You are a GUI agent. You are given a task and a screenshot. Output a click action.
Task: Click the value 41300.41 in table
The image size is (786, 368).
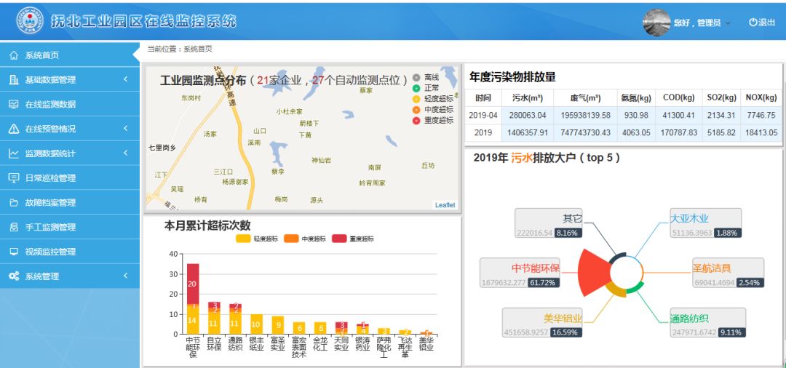[x=679, y=115]
